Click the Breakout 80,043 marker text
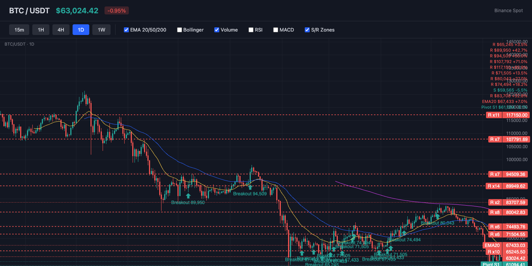The image size is (532, 266). click(x=437, y=223)
